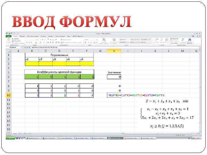Open the green File tab
This screenshot has width=207, height=155.
pos(9,36)
